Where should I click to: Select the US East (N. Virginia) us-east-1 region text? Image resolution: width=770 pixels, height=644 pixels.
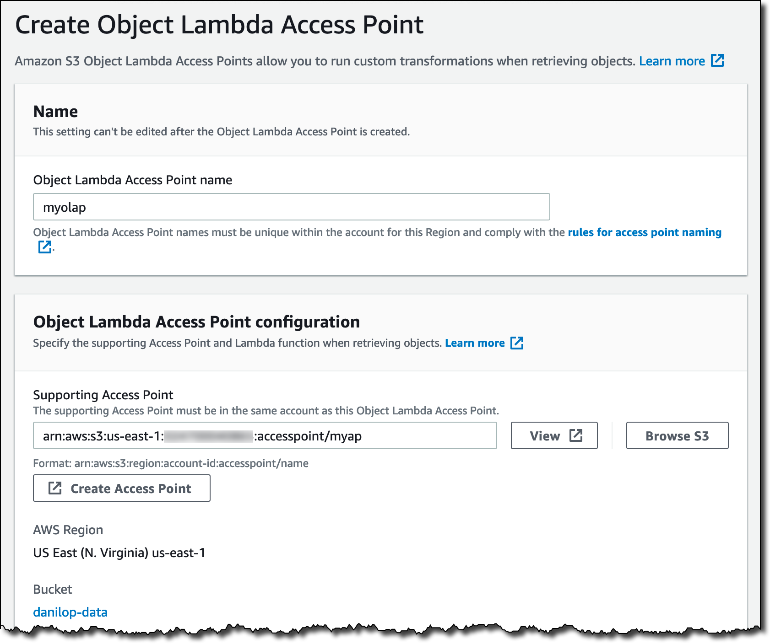click(x=119, y=553)
